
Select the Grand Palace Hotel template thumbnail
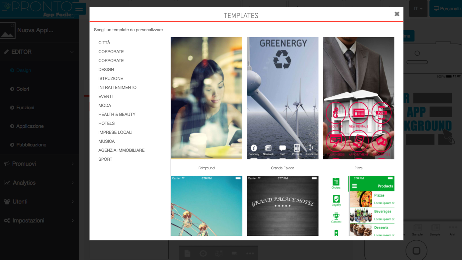[x=282, y=206]
